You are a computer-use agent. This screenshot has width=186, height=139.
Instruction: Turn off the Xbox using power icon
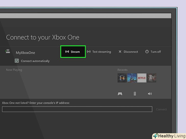pos(147,52)
